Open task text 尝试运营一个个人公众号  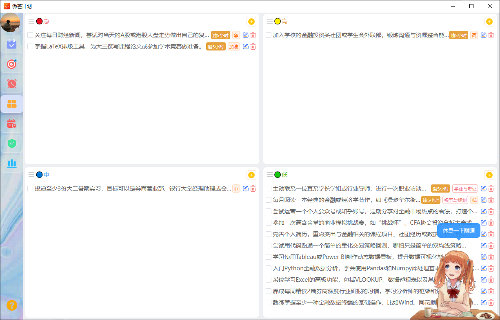coord(375,211)
